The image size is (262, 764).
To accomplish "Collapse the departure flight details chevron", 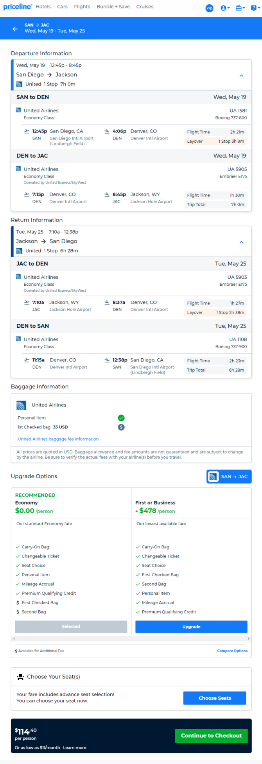I will point(241,76).
